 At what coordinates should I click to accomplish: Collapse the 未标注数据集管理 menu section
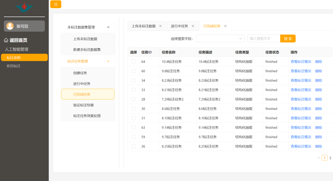coord(108,27)
